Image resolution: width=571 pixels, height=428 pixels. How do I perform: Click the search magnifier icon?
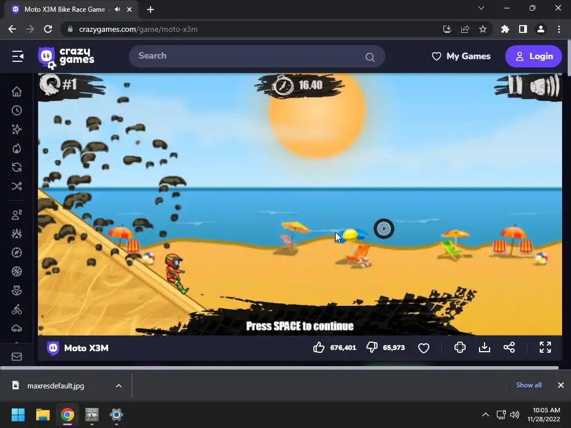coord(370,57)
